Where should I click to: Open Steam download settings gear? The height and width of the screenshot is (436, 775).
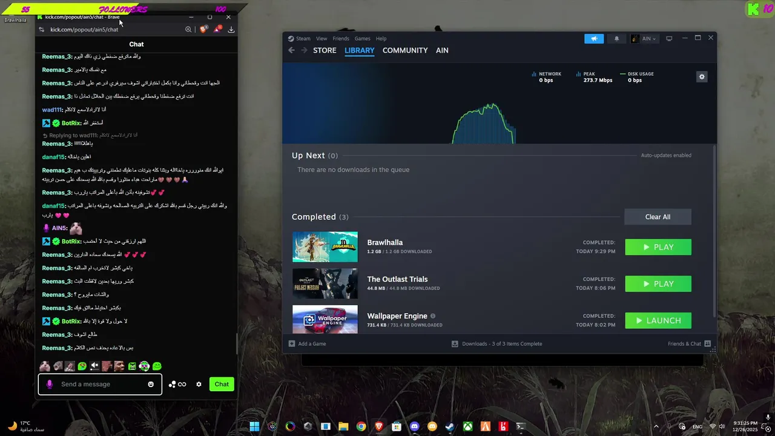tap(702, 77)
